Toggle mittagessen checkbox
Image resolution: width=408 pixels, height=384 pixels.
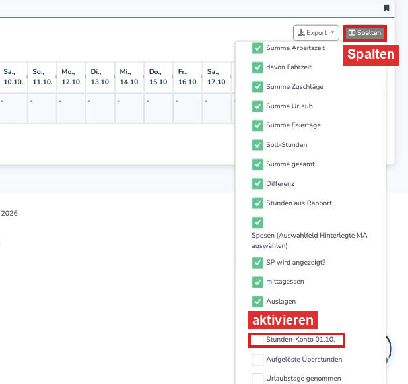pyautogui.click(x=257, y=282)
